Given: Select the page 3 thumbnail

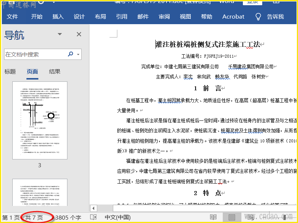Looking at the screenshot, I should click(40, 120).
